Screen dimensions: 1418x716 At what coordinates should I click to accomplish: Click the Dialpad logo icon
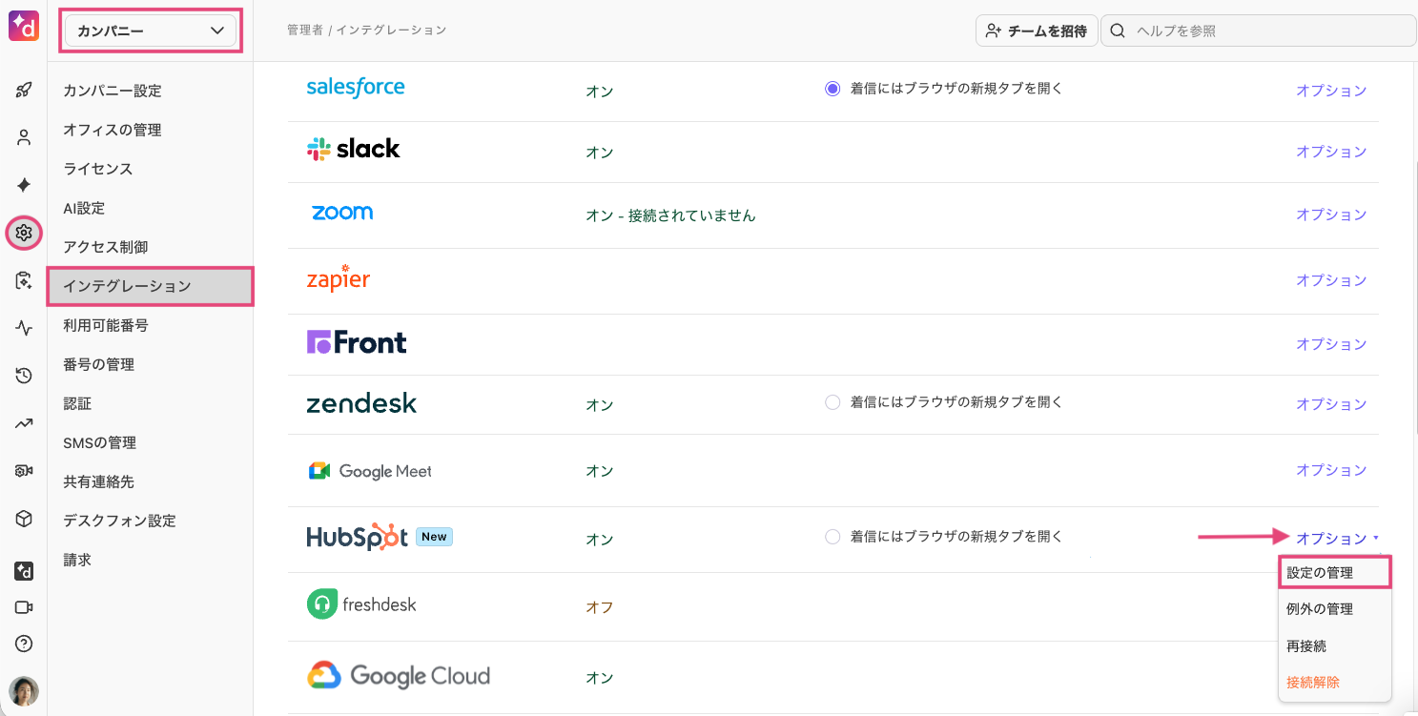[24, 27]
